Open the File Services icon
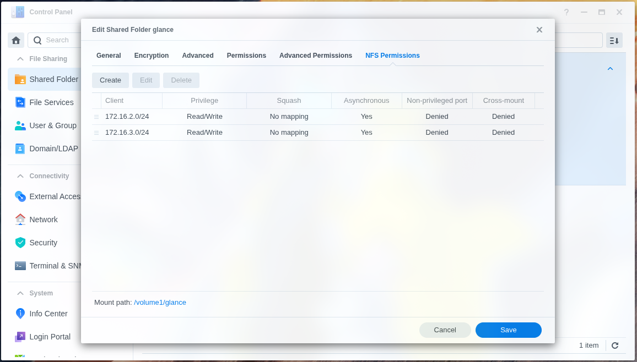The height and width of the screenshot is (362, 637). (x=20, y=102)
